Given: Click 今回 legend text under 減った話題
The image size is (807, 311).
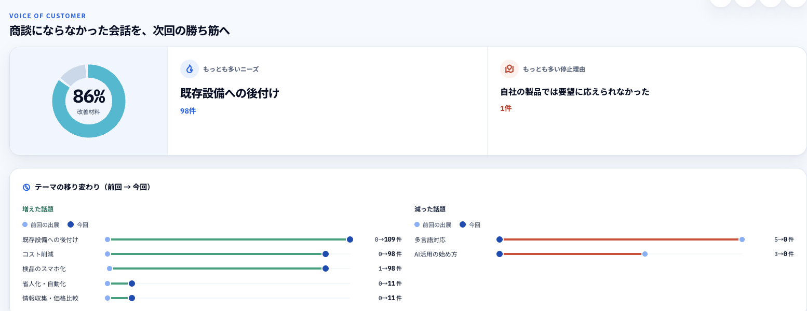Looking at the screenshot, I should (x=475, y=225).
